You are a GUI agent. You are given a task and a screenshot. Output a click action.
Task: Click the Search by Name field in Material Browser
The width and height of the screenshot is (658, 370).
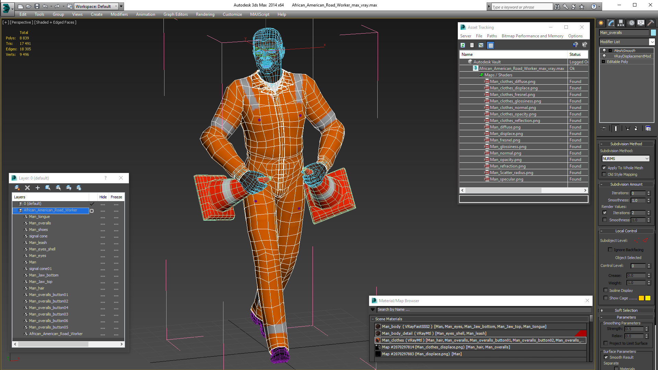click(x=483, y=310)
